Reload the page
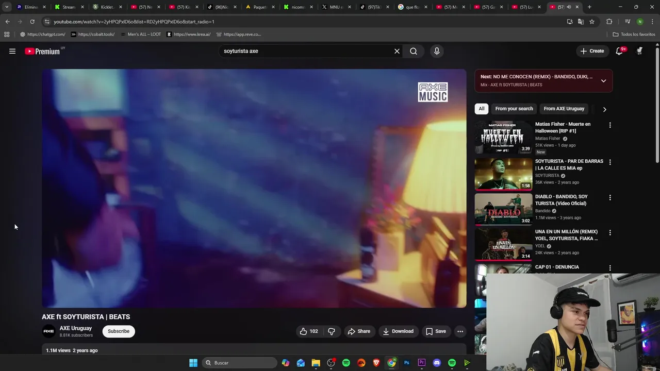 32,22
